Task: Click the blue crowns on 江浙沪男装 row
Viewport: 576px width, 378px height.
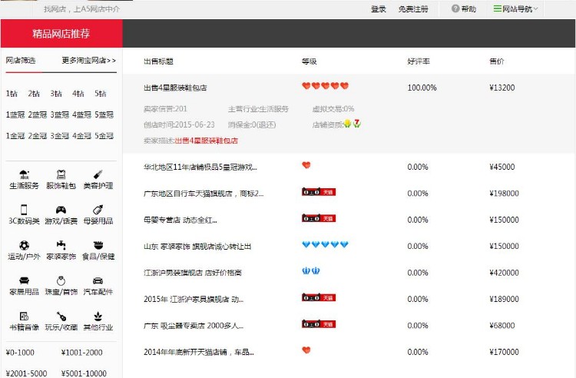Action: [311, 270]
